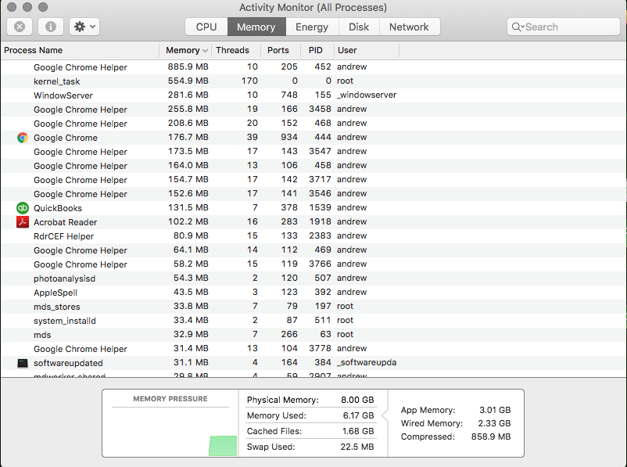Select Google Chrome Helper using 164.0 MB
This screenshot has height=467, width=627.
pos(313,166)
